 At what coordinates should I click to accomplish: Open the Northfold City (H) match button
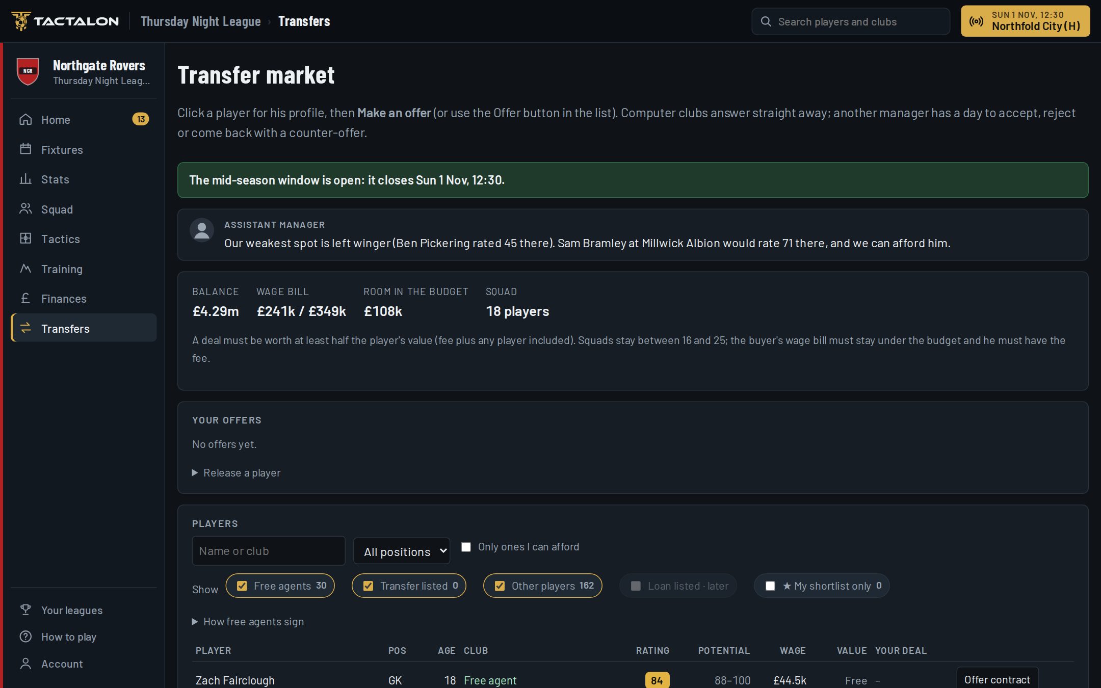[1025, 21]
